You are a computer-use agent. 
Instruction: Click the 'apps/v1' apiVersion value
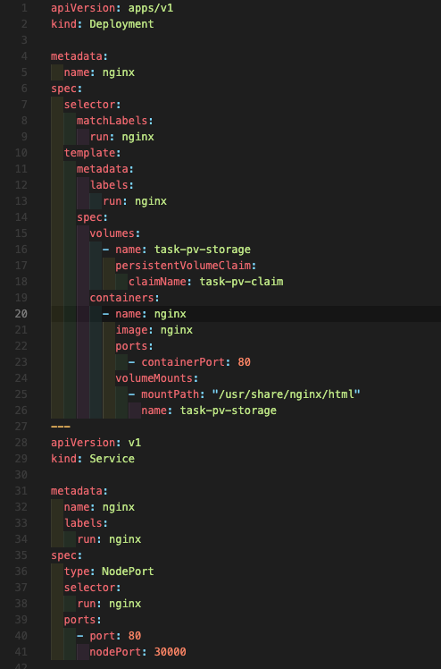click(151, 8)
